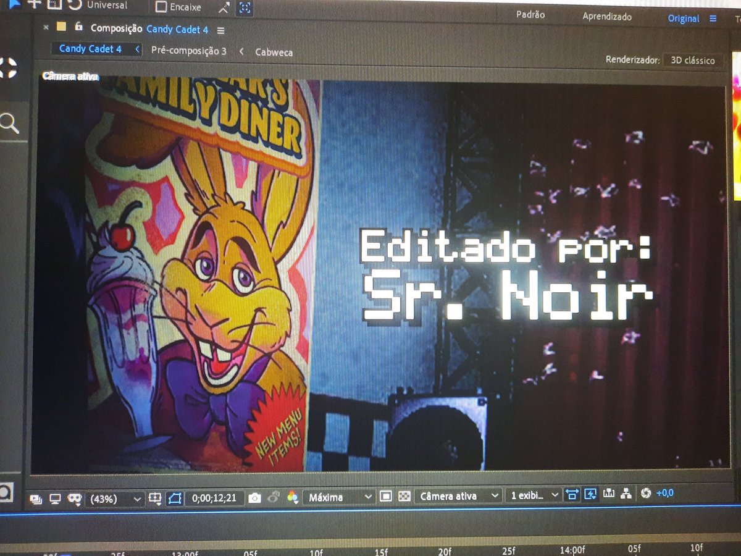Open the Cabweca composition breadcrumb

tap(274, 52)
